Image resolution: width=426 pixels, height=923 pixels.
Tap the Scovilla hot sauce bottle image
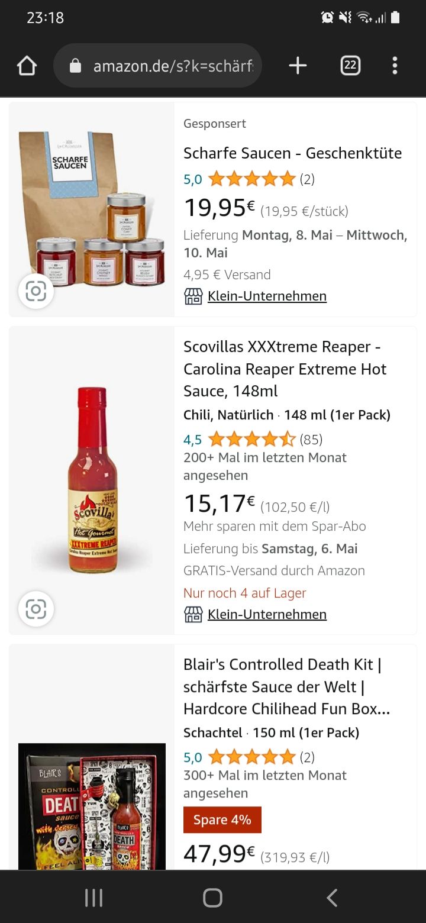[92, 479]
